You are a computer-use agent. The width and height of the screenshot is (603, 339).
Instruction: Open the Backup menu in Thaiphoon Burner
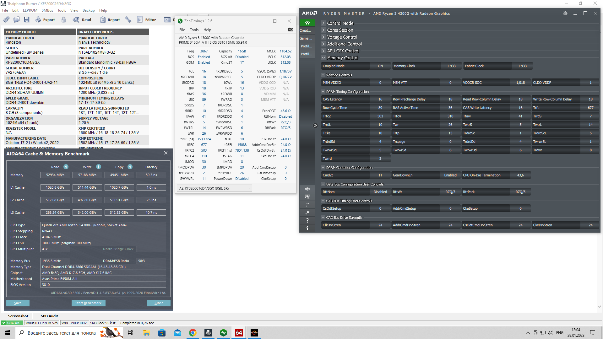[89, 10]
